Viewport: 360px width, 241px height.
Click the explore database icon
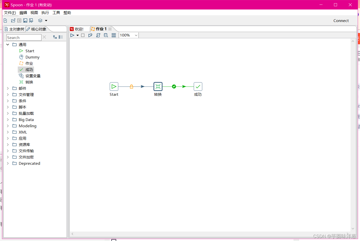106,35
